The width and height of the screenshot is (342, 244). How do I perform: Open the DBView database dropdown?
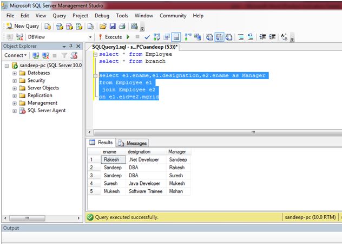coord(91,37)
